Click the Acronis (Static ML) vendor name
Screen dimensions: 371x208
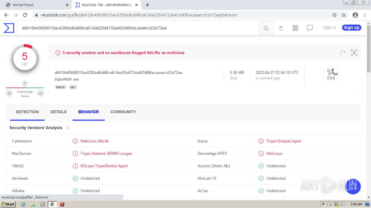(x=214, y=166)
